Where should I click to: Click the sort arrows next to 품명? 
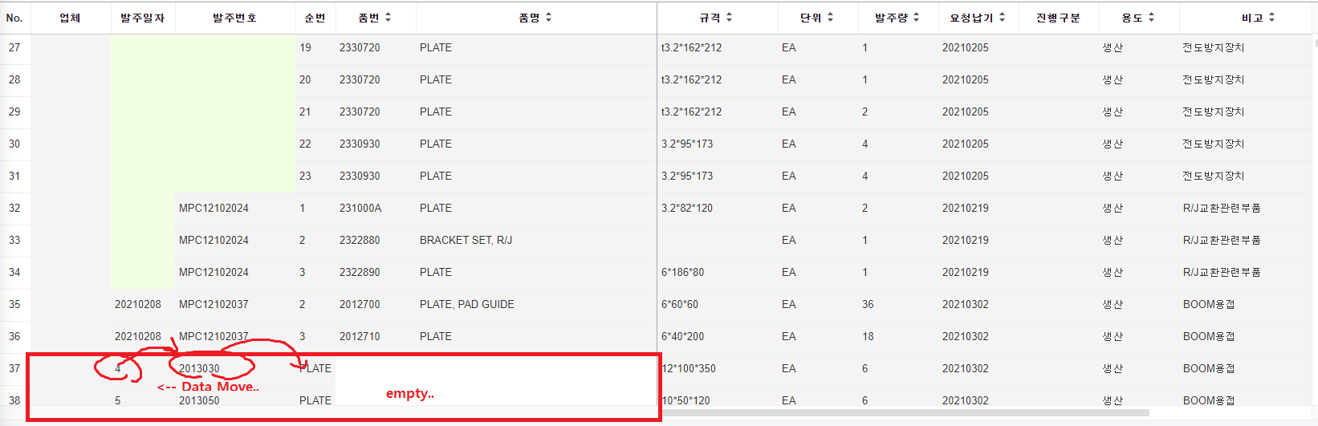coord(548,17)
